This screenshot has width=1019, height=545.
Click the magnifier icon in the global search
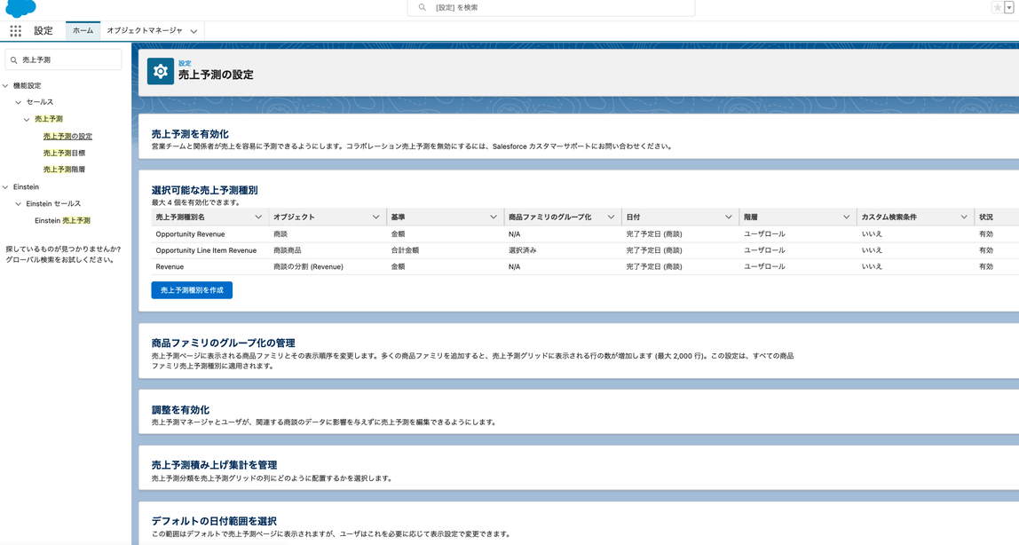pos(423,7)
